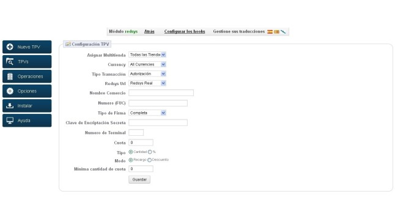This screenshot has width=395, height=224.
Task: Click the Tipo de Firma label
Action: point(111,113)
